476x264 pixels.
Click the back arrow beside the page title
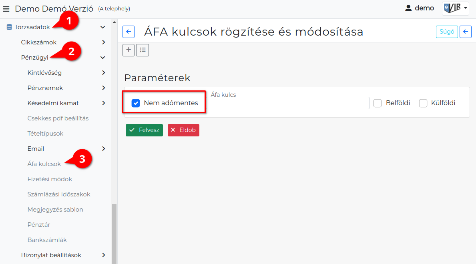(x=128, y=32)
